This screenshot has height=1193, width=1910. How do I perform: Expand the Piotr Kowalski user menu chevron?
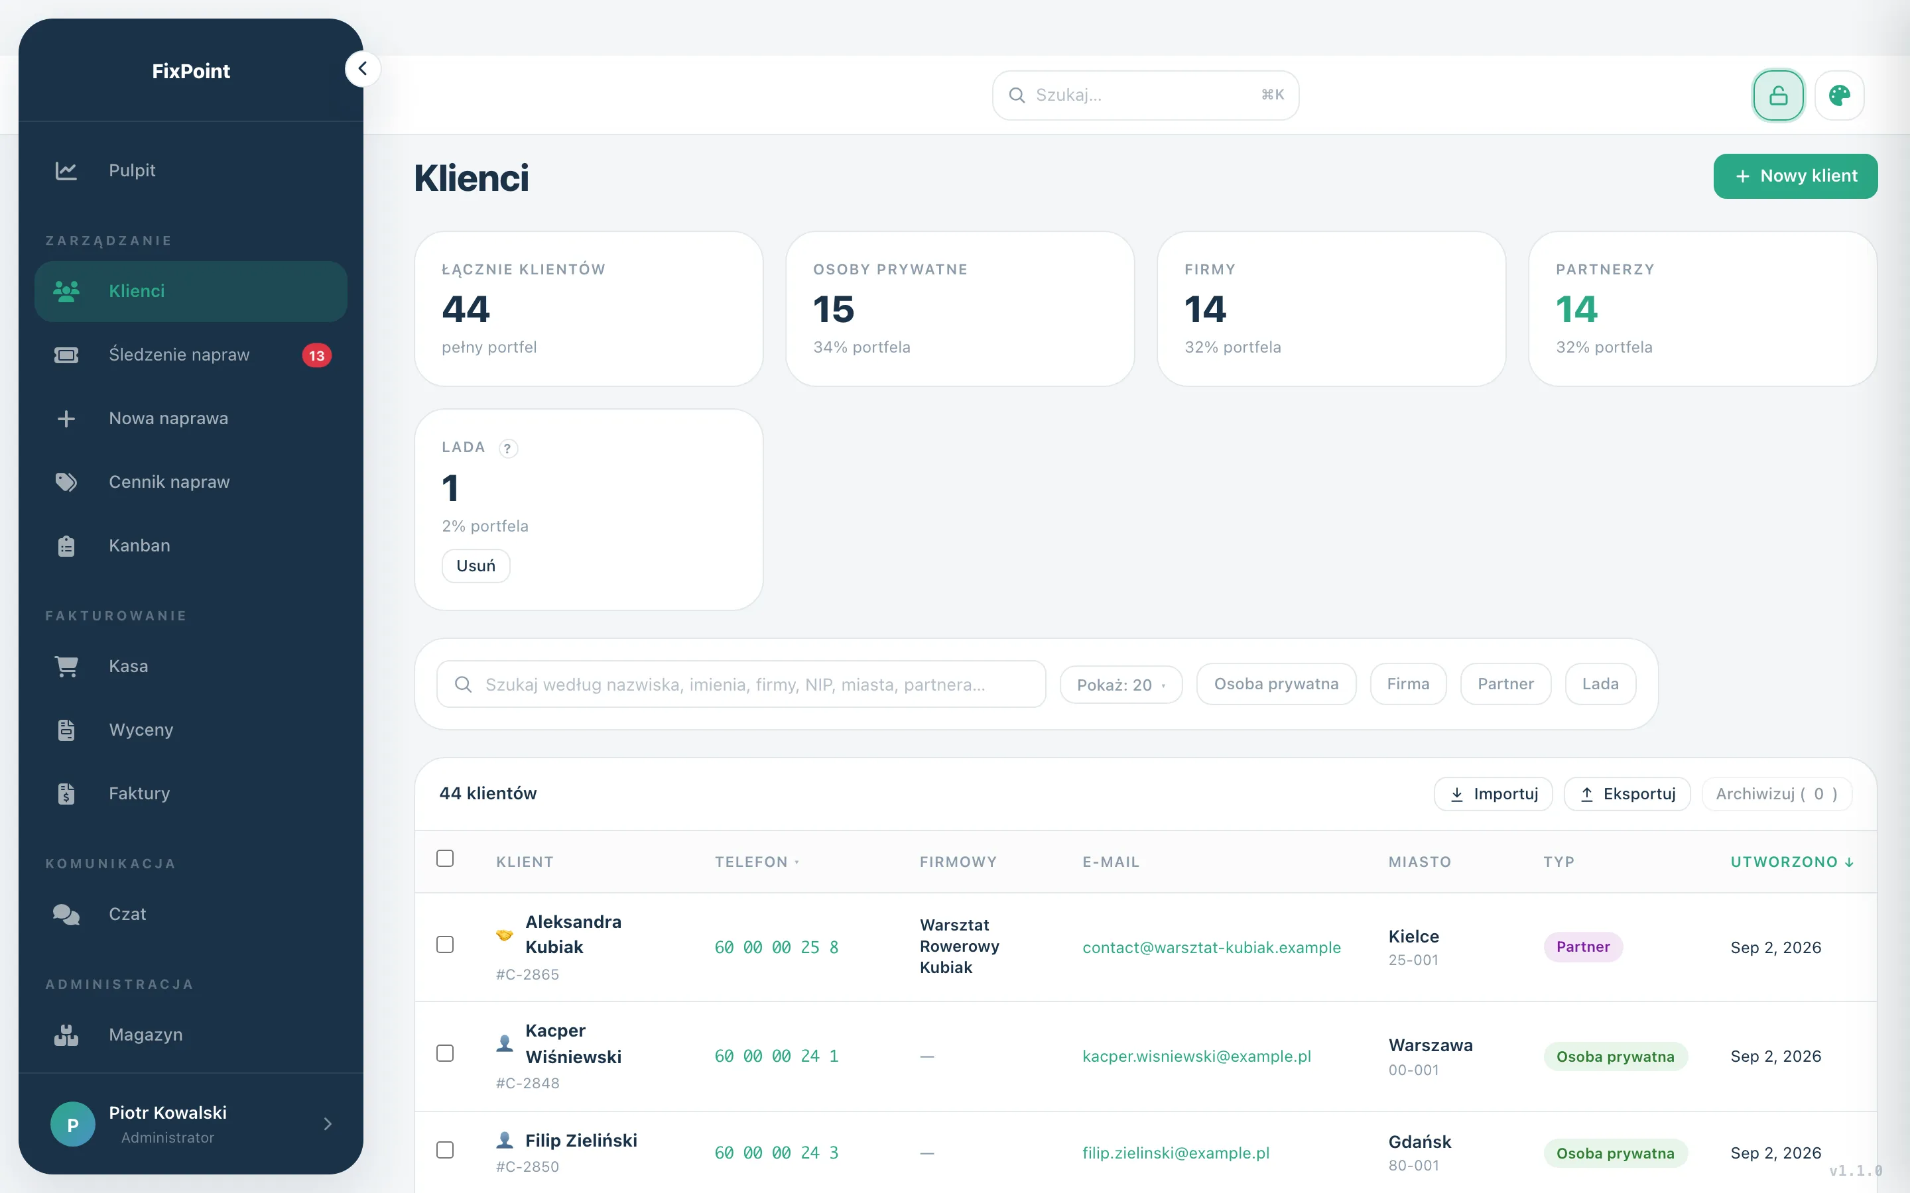(x=328, y=1124)
